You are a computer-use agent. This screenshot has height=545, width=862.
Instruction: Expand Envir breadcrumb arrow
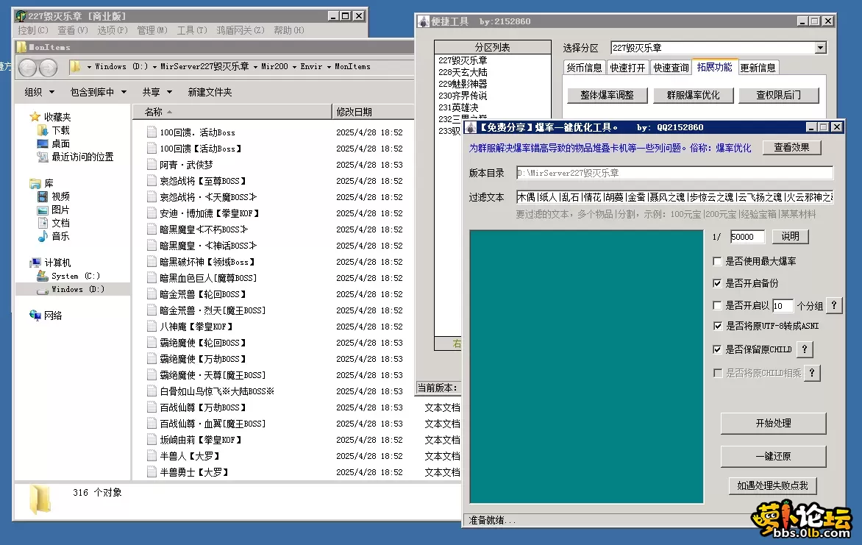click(x=330, y=66)
